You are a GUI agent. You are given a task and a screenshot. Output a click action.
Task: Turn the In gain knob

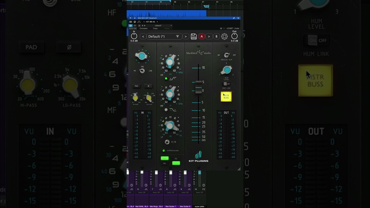pyautogui.click(x=134, y=36)
